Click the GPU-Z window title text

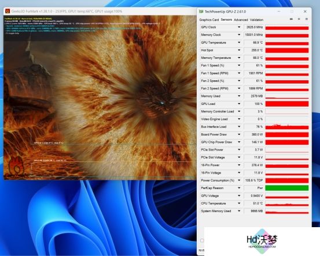(x=225, y=12)
